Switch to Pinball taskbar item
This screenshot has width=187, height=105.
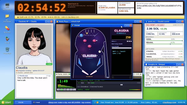pos(39,102)
